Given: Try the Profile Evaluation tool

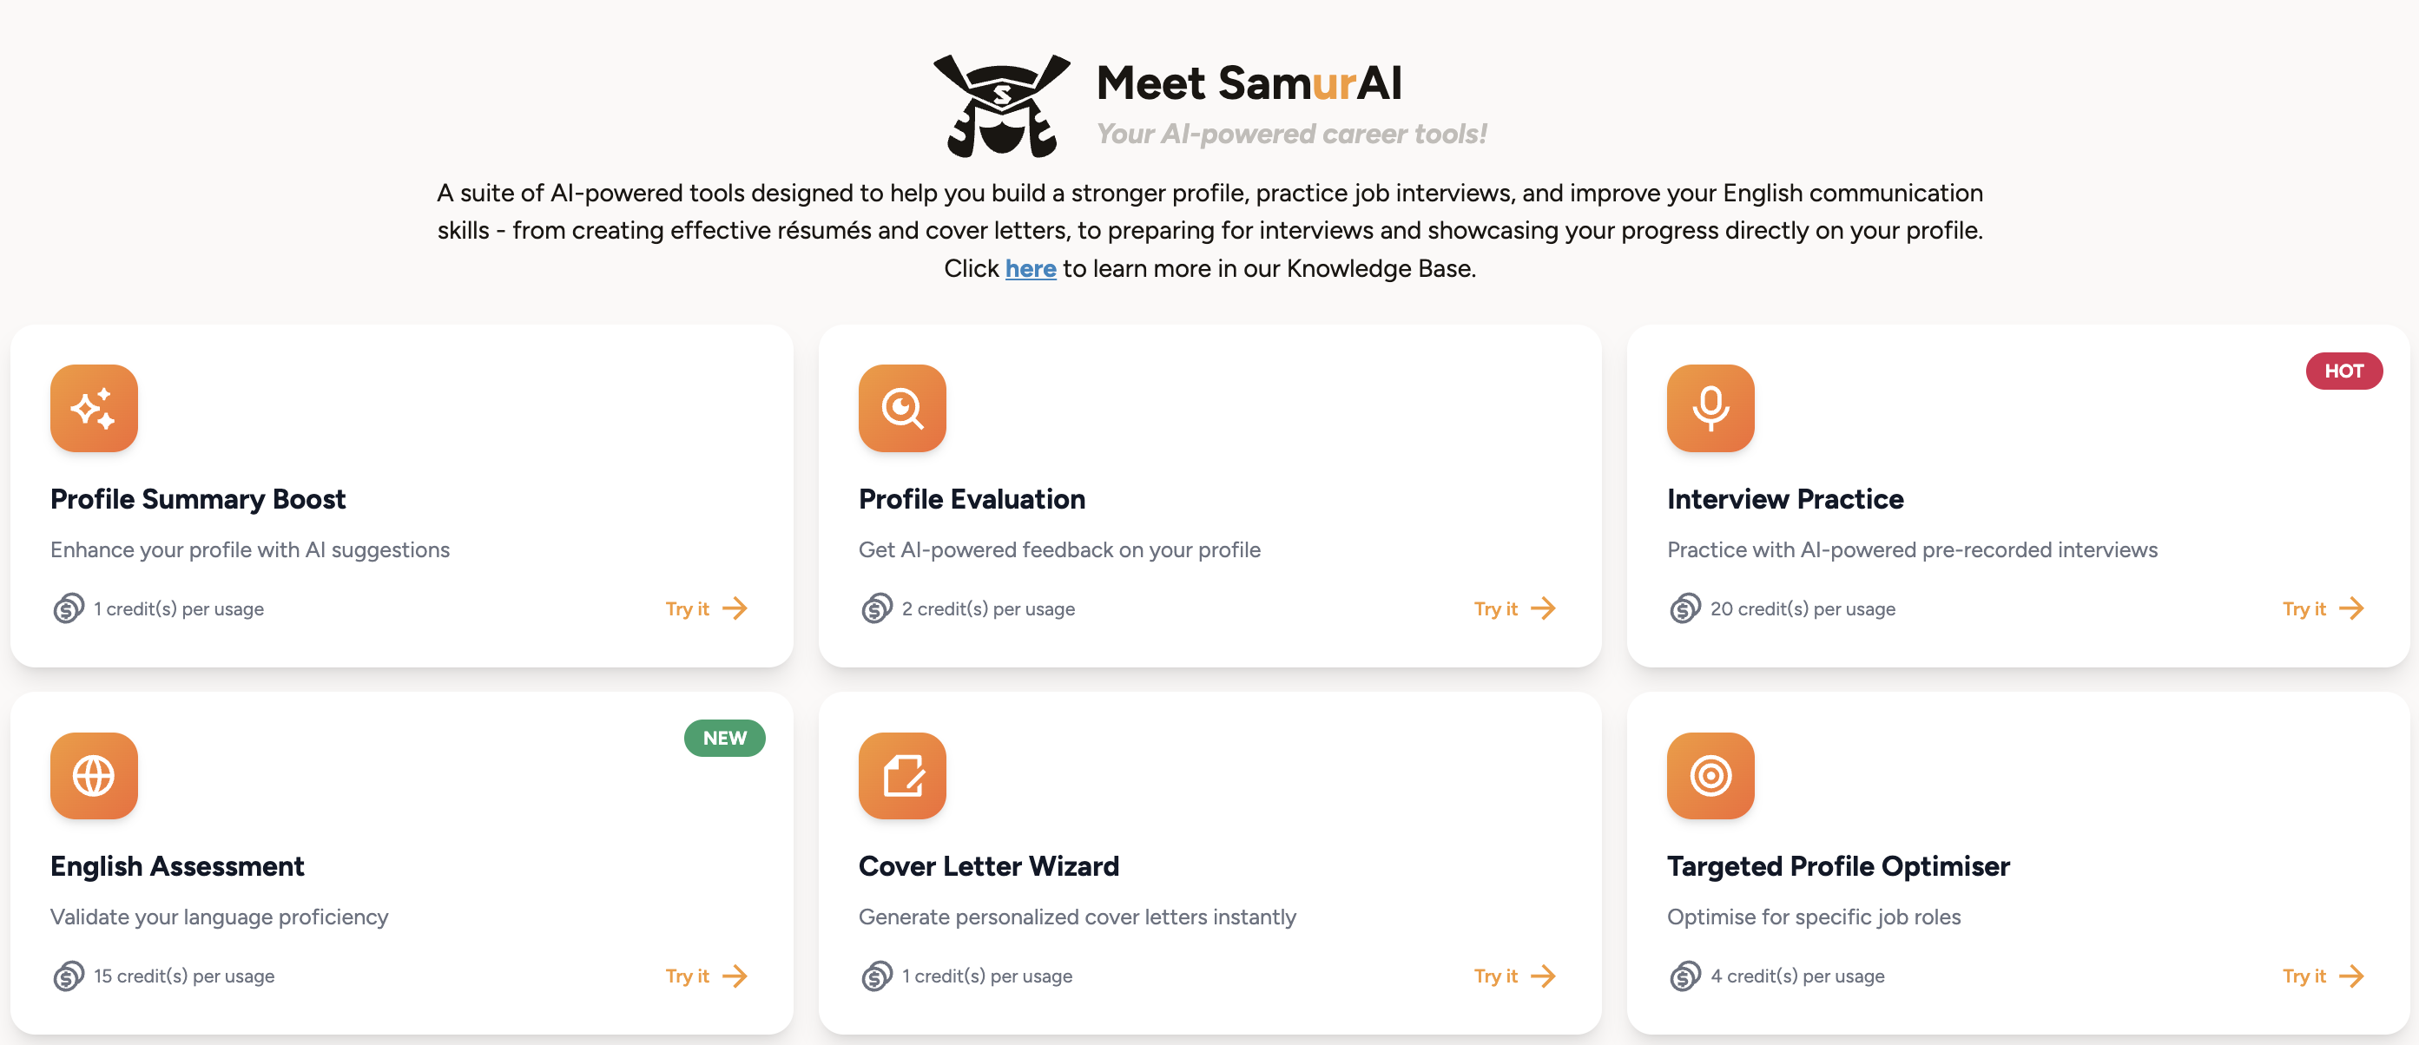Looking at the screenshot, I should 1513,608.
